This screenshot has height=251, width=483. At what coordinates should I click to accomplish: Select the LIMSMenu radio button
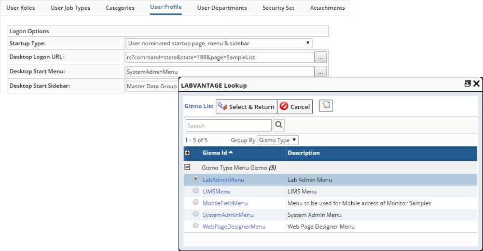coord(196,191)
